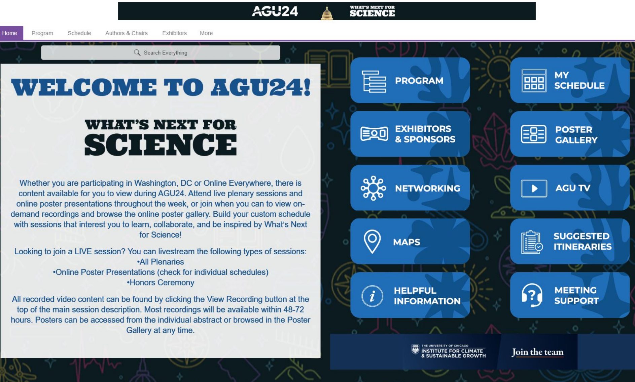Open the My Schedule calendar grid icon
Viewport: 635px width, 382px height.
click(534, 81)
